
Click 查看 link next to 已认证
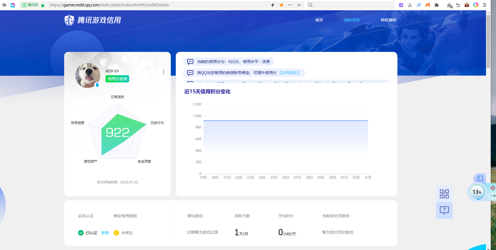click(x=105, y=233)
